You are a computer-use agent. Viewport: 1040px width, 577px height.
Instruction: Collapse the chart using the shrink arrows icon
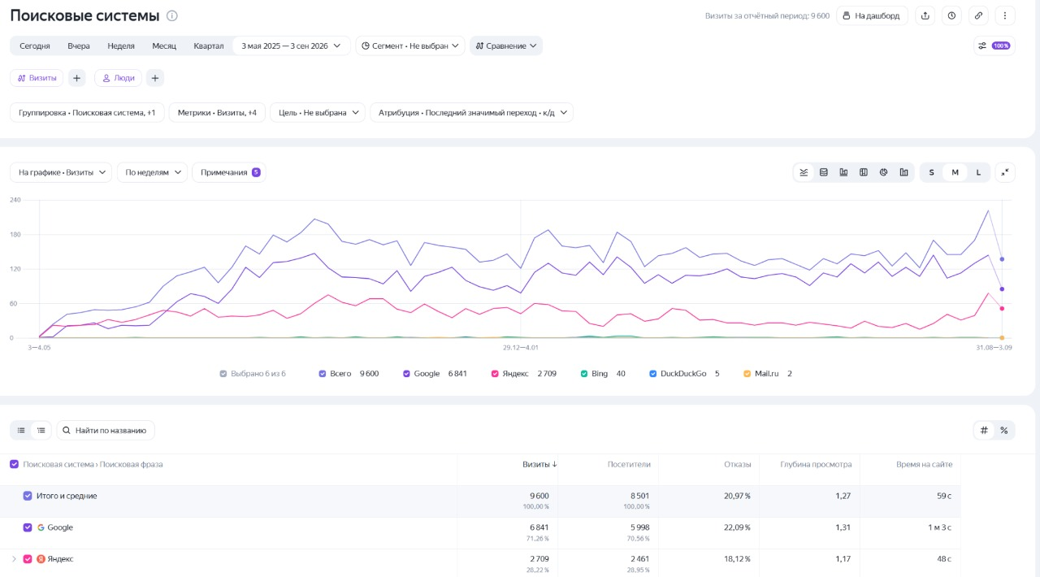pos(1005,172)
